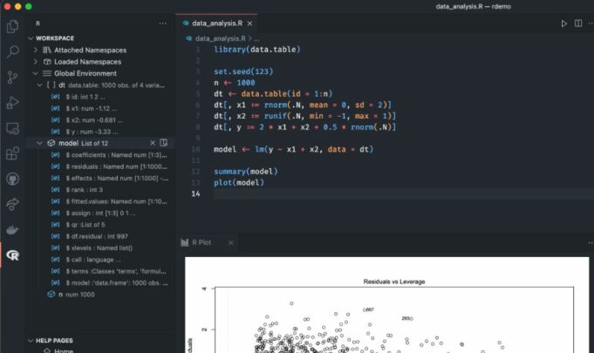View the model object in viewer
This screenshot has width=594, height=353.
[164, 143]
